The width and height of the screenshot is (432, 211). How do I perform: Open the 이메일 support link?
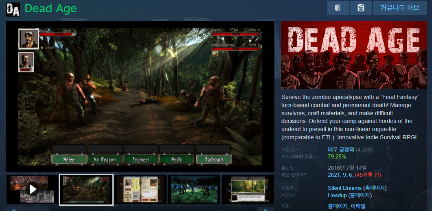[358, 206]
